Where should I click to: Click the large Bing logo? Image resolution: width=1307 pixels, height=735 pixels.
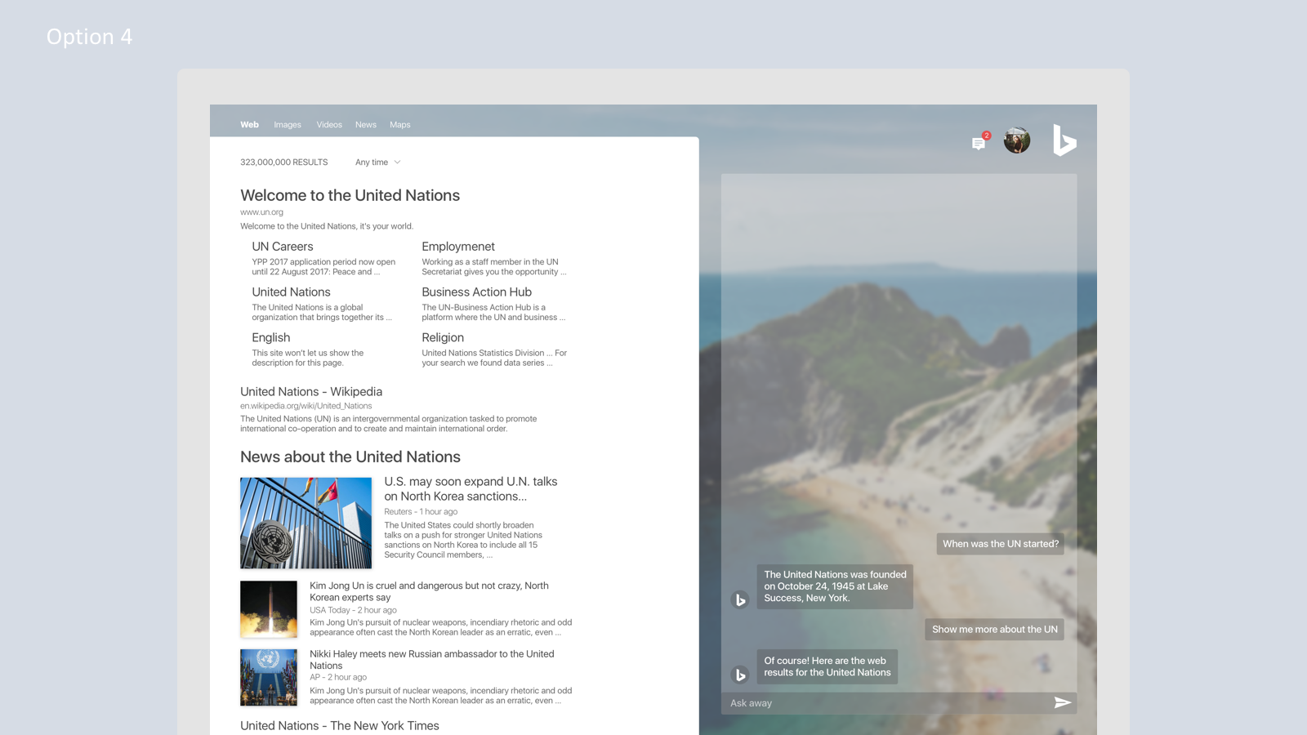coord(1064,140)
